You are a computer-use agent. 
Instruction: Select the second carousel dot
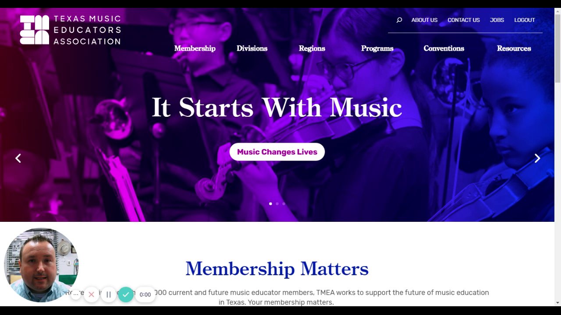277,203
